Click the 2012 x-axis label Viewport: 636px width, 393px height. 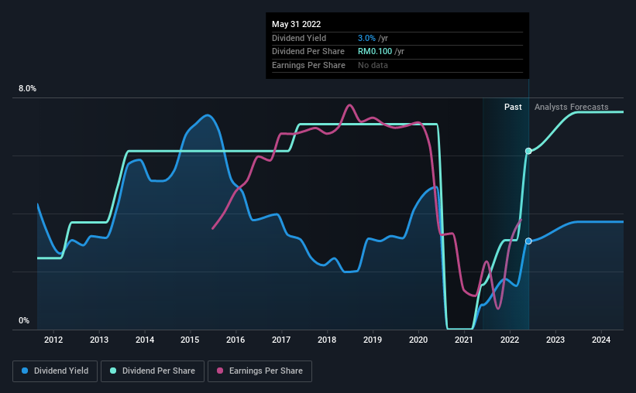pyautogui.click(x=53, y=340)
